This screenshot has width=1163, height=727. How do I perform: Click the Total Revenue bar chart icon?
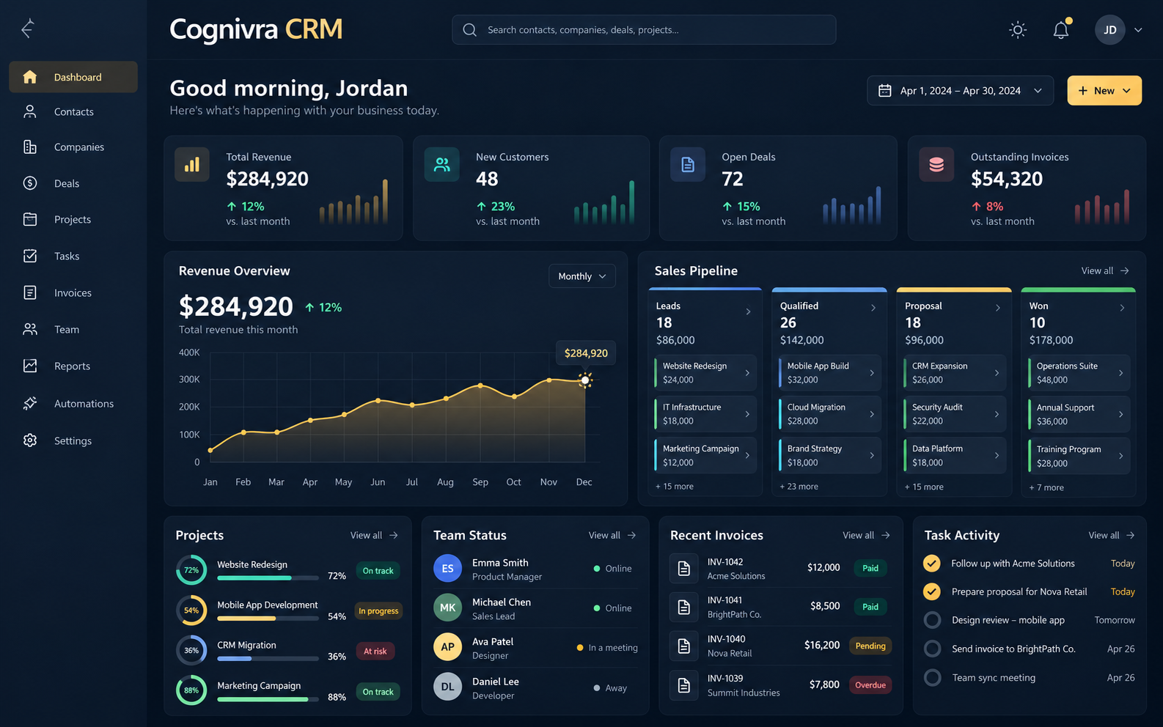(192, 164)
